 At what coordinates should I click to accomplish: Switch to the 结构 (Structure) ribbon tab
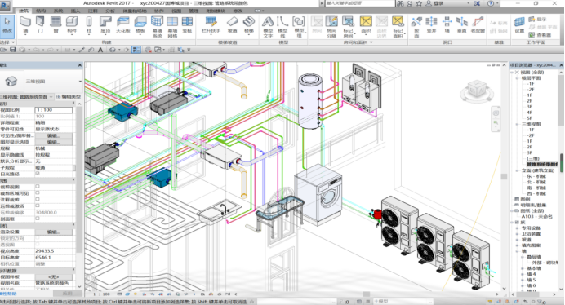[x=41, y=11]
